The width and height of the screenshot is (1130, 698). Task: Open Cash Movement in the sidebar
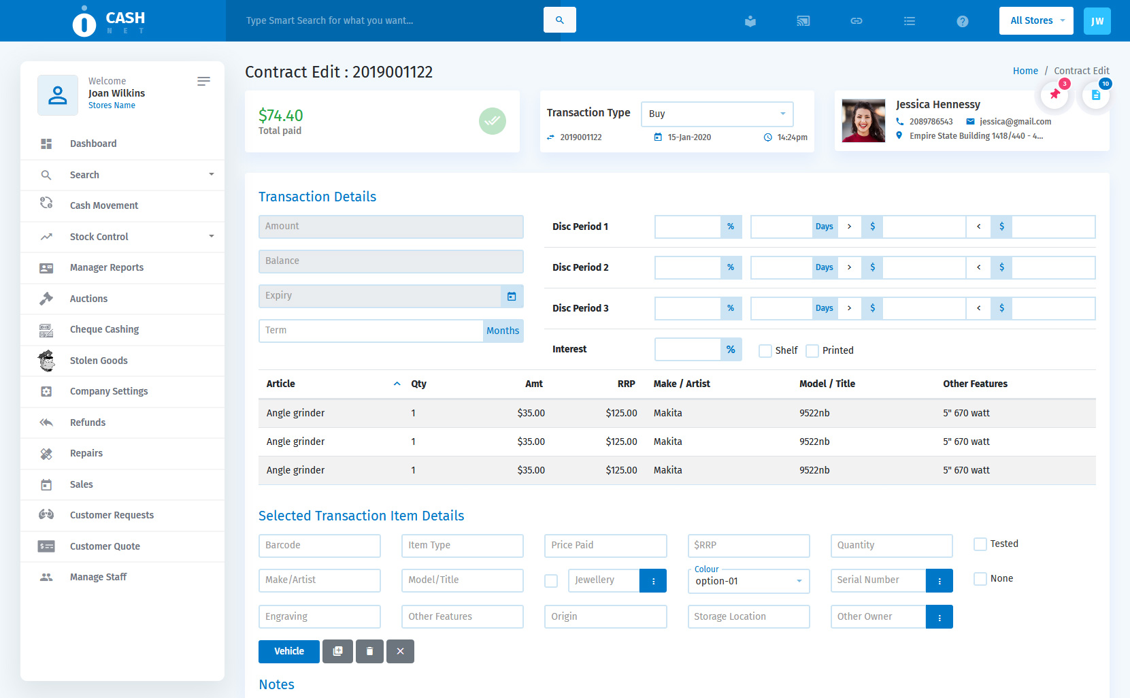tap(104, 205)
